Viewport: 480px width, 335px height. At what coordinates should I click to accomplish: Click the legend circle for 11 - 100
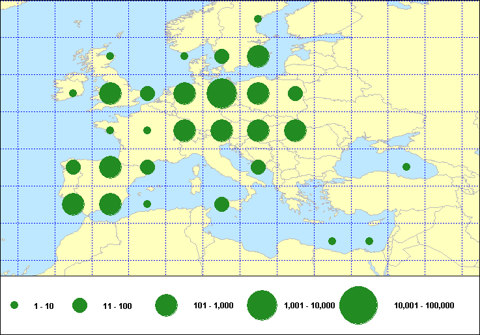pos(79,305)
